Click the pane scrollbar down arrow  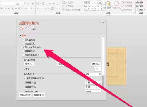[103, 91]
